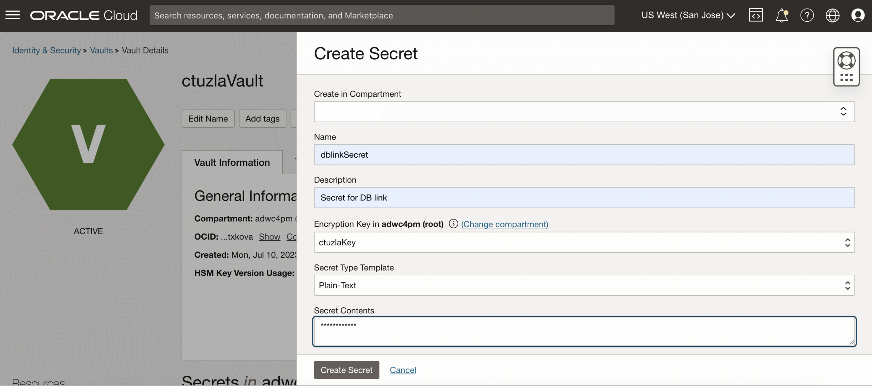Open the user profile avatar menu
The width and height of the screenshot is (872, 386).
(x=858, y=15)
